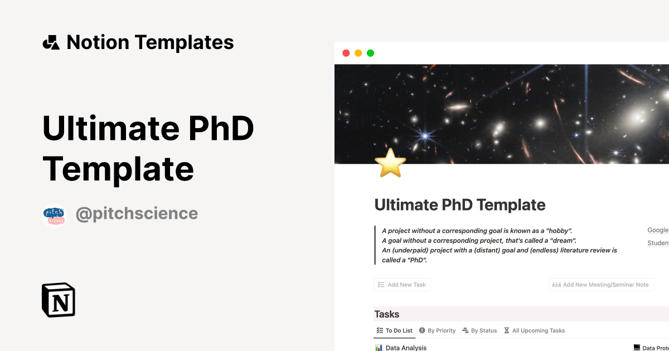This screenshot has height=351, width=669.
Task: Click the Data Protocols laptop icon
Action: 637,348
